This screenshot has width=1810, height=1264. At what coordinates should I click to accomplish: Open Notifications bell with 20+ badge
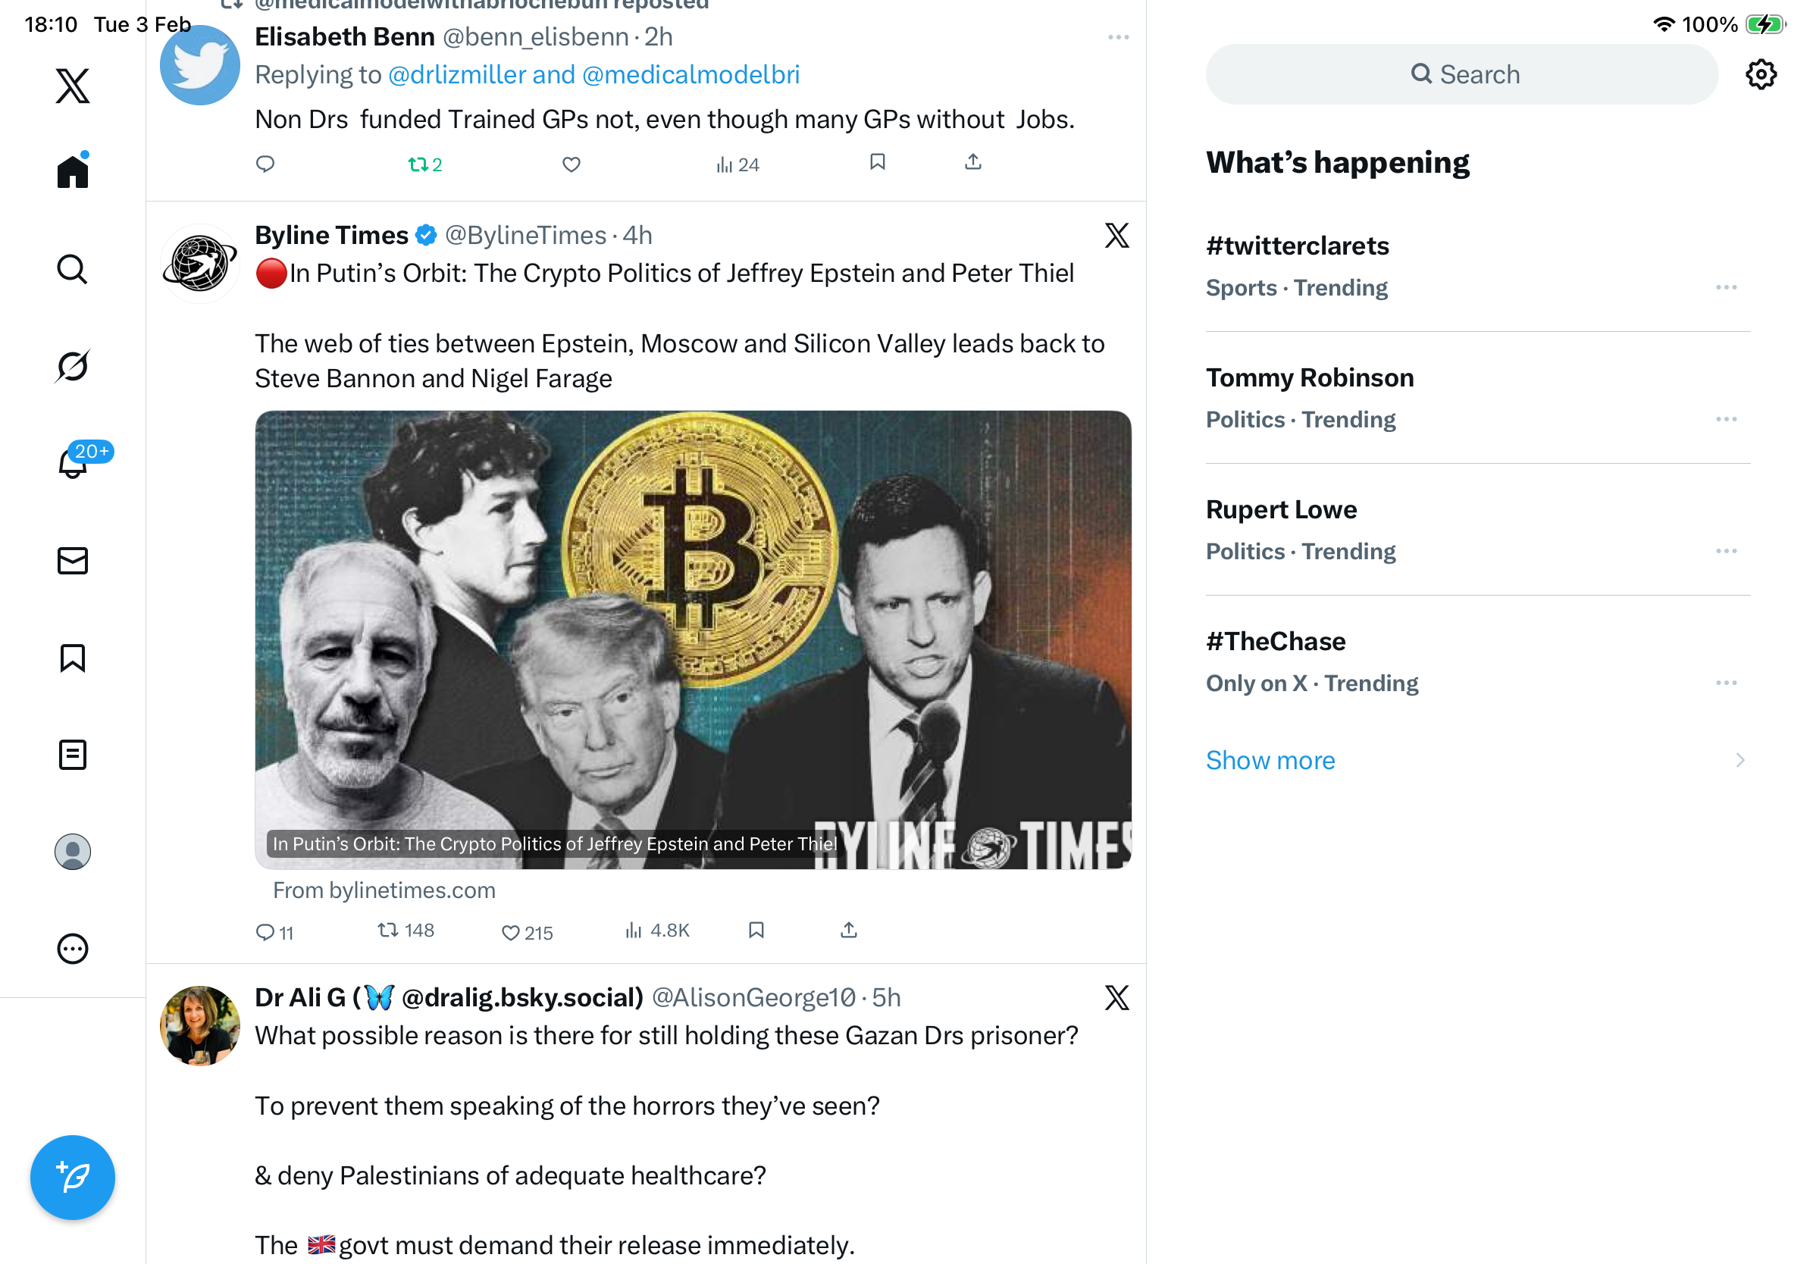coord(73,463)
